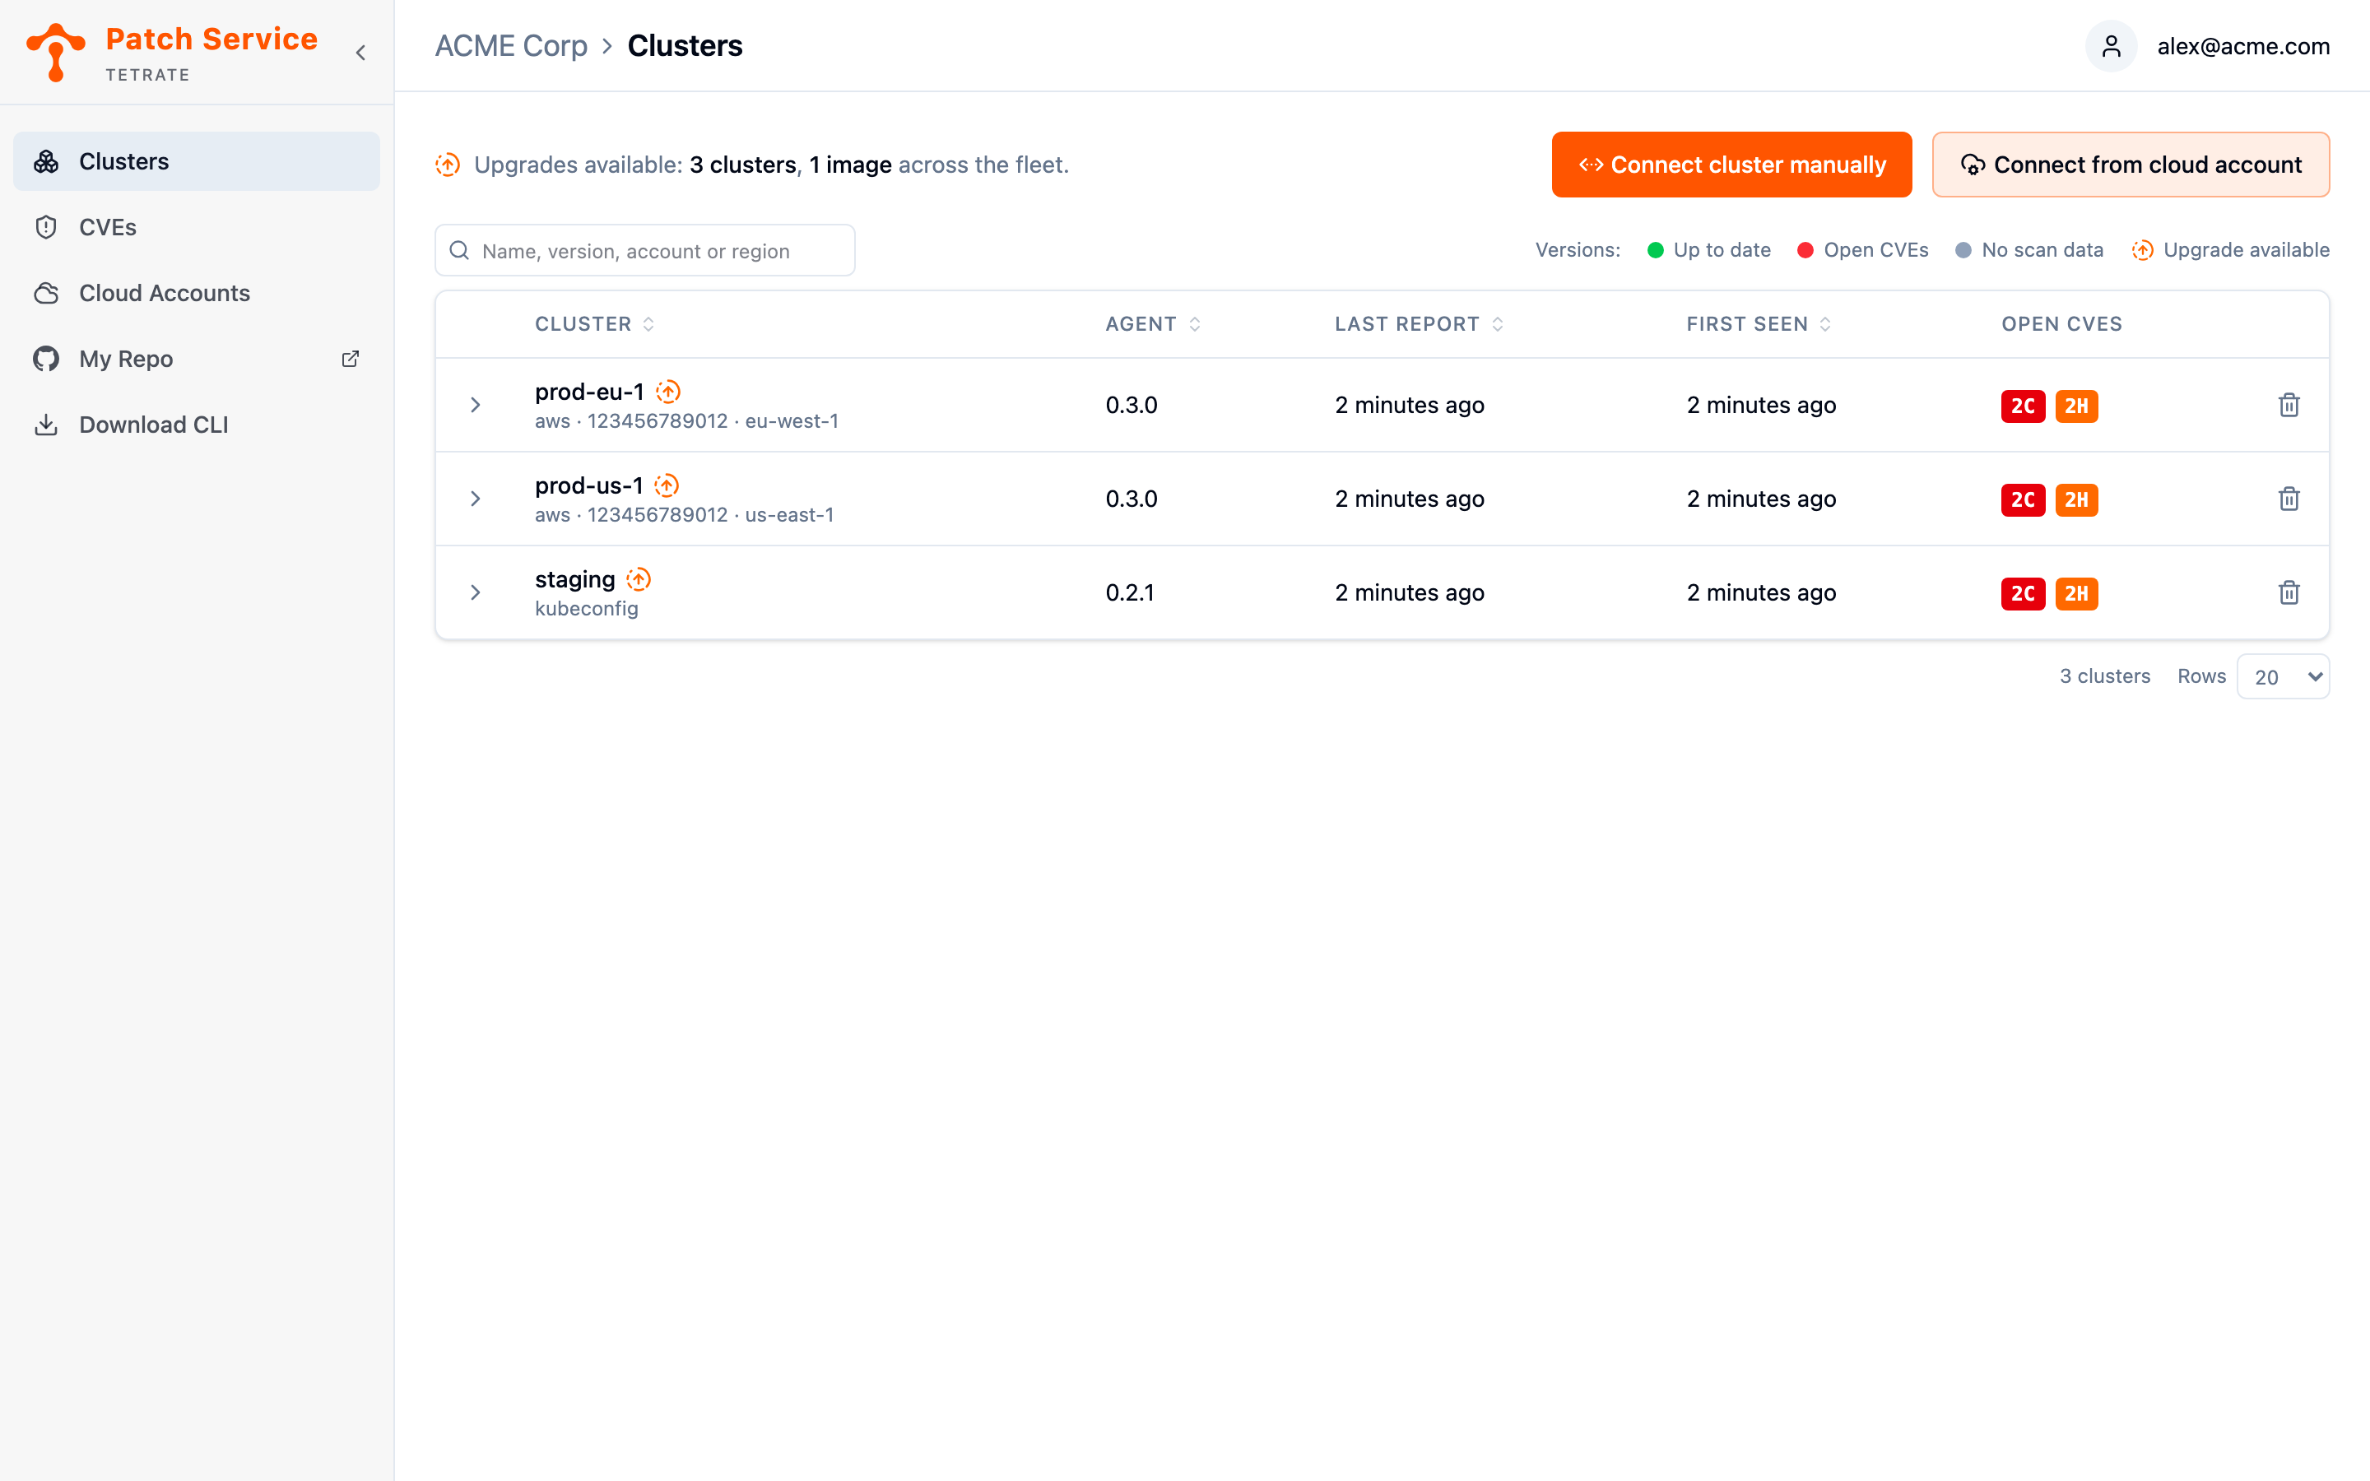Click the Clusters breadcrumb title

(x=685, y=46)
